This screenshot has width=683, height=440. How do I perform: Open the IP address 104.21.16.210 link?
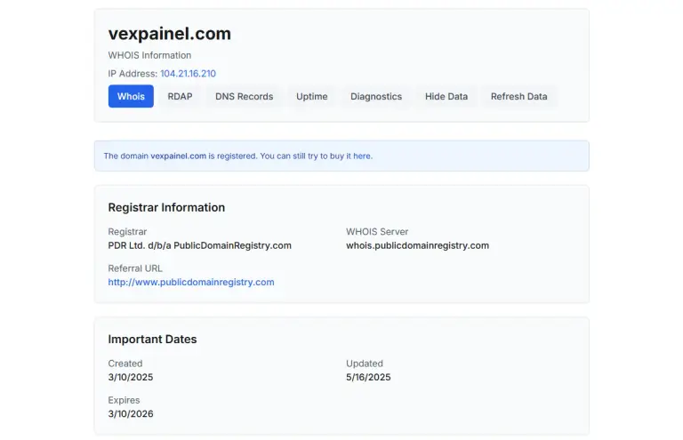click(x=188, y=74)
